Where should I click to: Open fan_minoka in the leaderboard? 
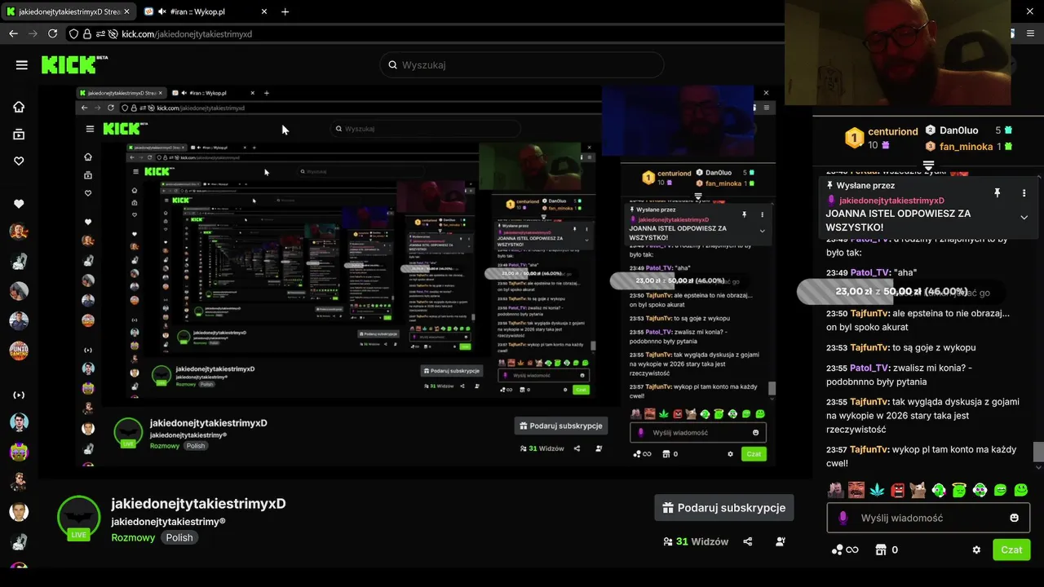(966, 147)
